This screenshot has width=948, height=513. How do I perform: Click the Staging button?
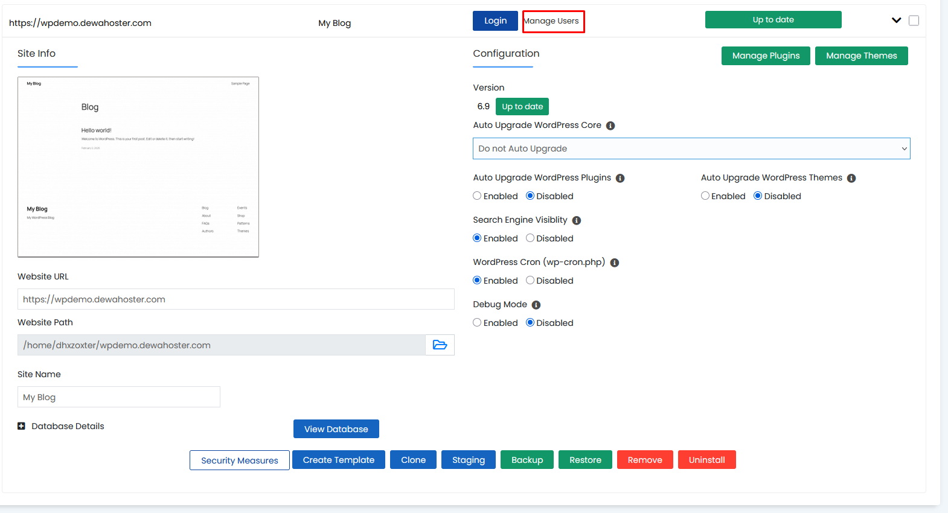(x=469, y=460)
